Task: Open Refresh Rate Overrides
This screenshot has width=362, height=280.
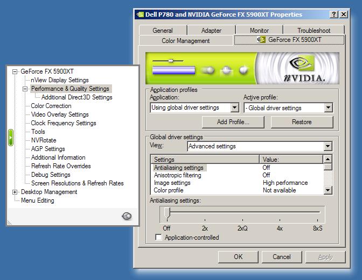Action: pos(61,166)
